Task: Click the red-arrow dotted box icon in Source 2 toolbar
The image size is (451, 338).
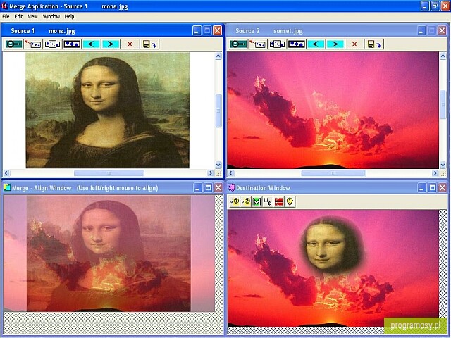Action: click(x=258, y=44)
